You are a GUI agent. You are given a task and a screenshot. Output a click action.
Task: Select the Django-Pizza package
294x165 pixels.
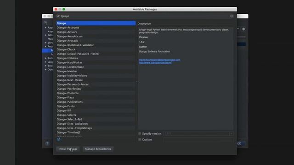(96, 98)
